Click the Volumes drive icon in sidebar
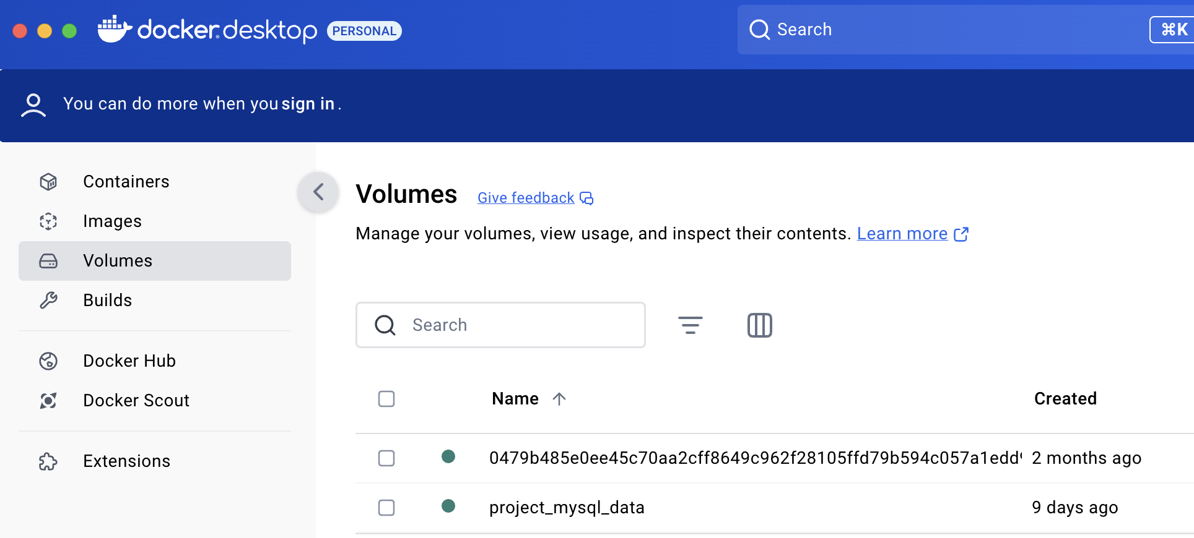1194x538 pixels. (x=48, y=261)
